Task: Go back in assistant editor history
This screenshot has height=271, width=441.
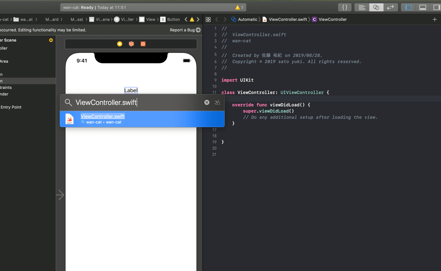Action: [217, 19]
